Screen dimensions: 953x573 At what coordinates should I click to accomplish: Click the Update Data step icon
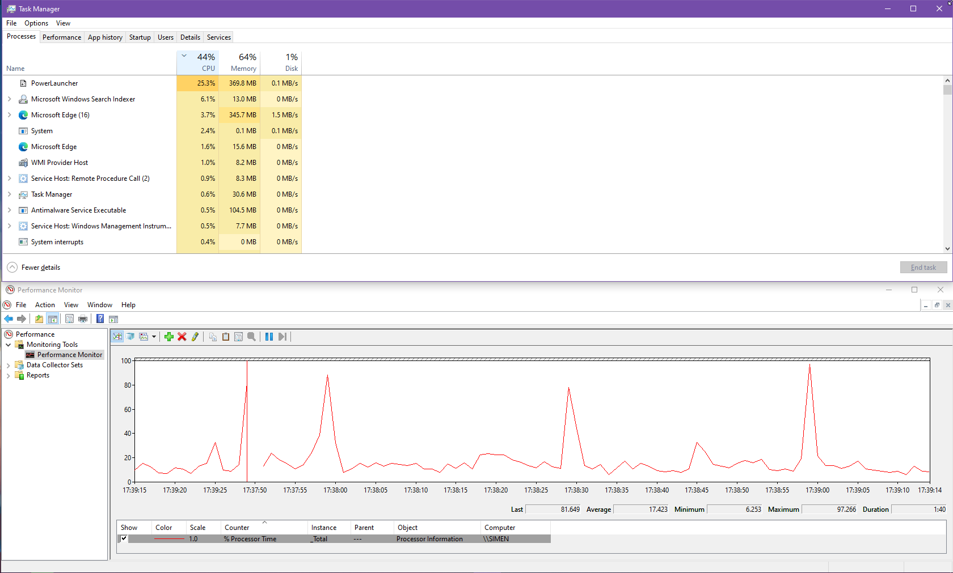282,337
